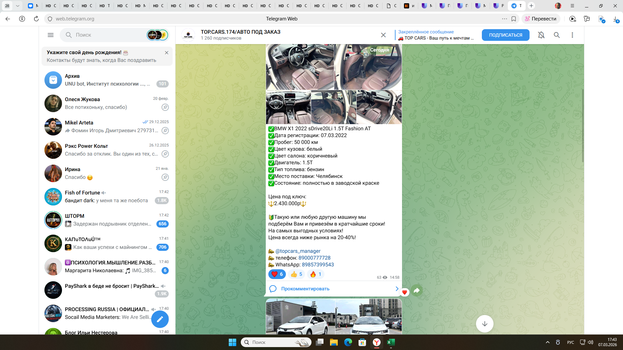This screenshot has height=350, width=623.
Task: Open the Fish of Fortune chat
Action: click(x=107, y=197)
